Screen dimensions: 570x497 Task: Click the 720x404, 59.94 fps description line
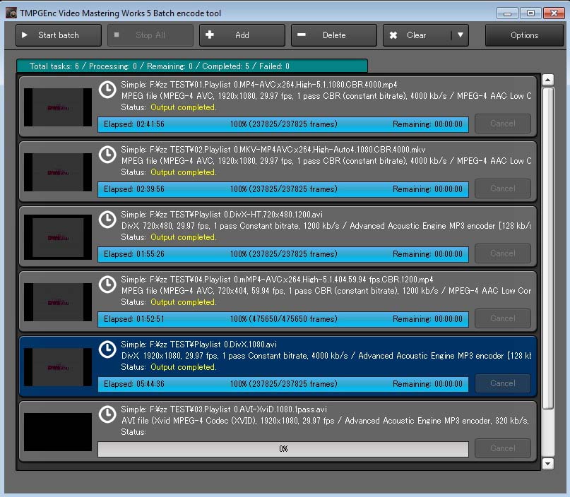click(x=326, y=291)
